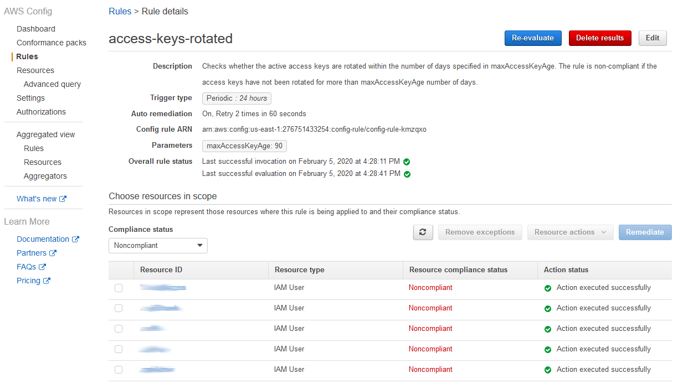The width and height of the screenshot is (683, 389).
Task: Click the Periodic 24 hours trigger badge
Action: click(237, 98)
